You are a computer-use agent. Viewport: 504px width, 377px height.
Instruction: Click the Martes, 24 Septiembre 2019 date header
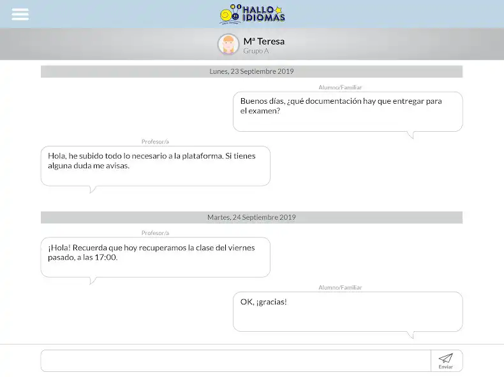tap(251, 217)
